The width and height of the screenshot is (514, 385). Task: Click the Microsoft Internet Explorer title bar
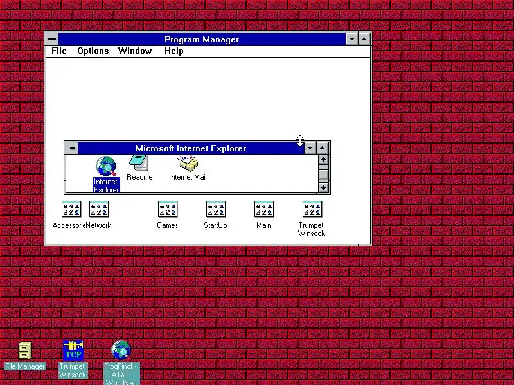click(191, 148)
